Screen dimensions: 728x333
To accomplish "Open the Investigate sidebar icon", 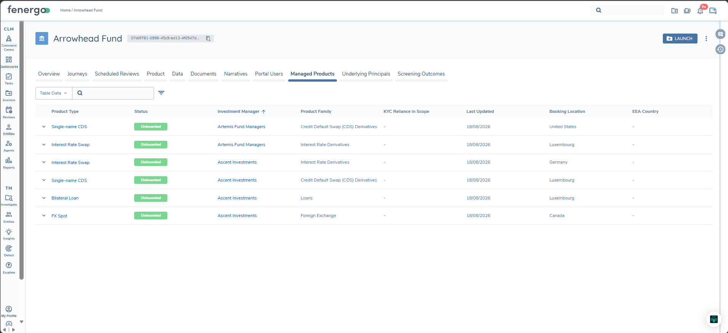I will 9,200.
